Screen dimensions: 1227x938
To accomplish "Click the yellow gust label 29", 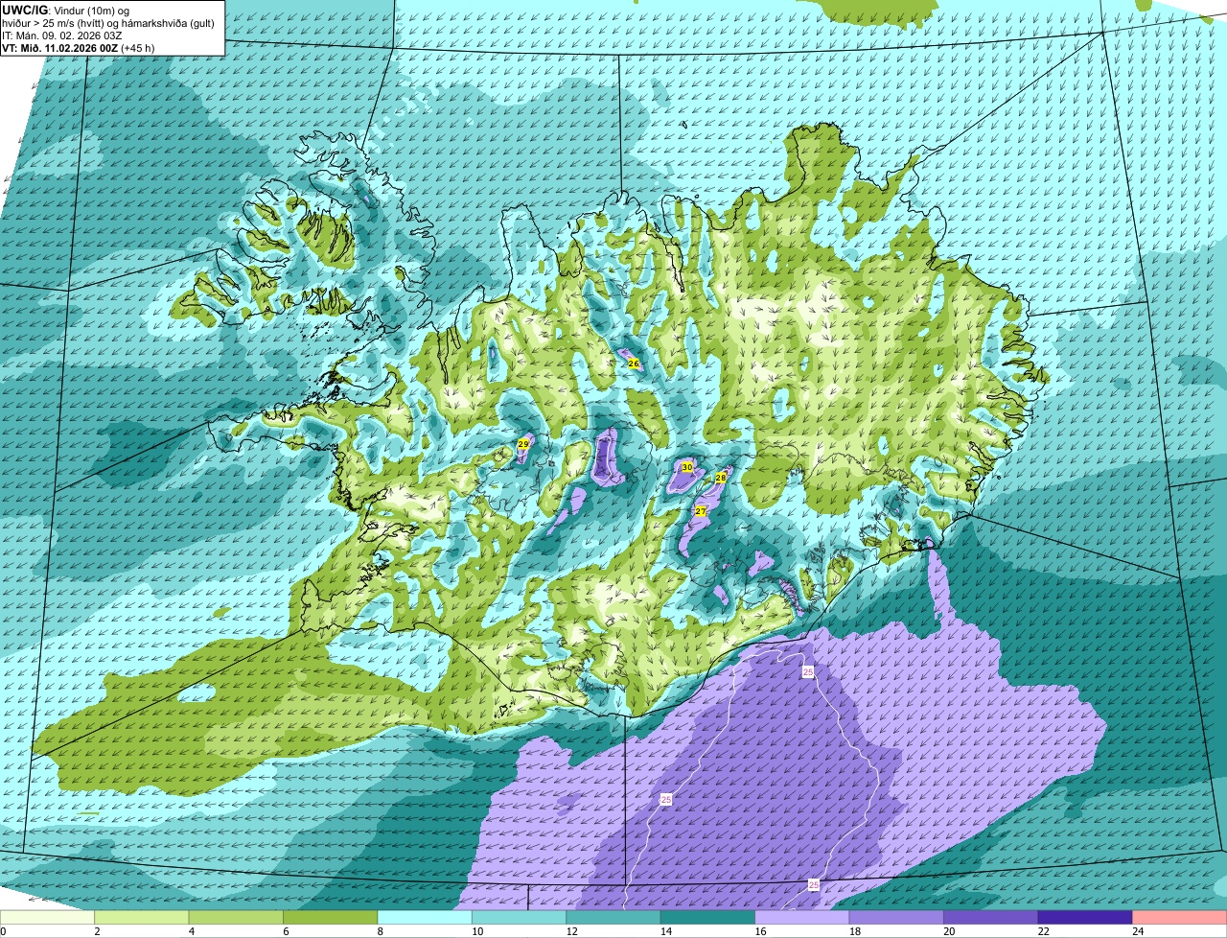I will (x=522, y=444).
